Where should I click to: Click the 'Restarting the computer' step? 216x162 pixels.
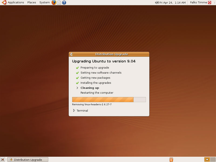click(x=97, y=93)
